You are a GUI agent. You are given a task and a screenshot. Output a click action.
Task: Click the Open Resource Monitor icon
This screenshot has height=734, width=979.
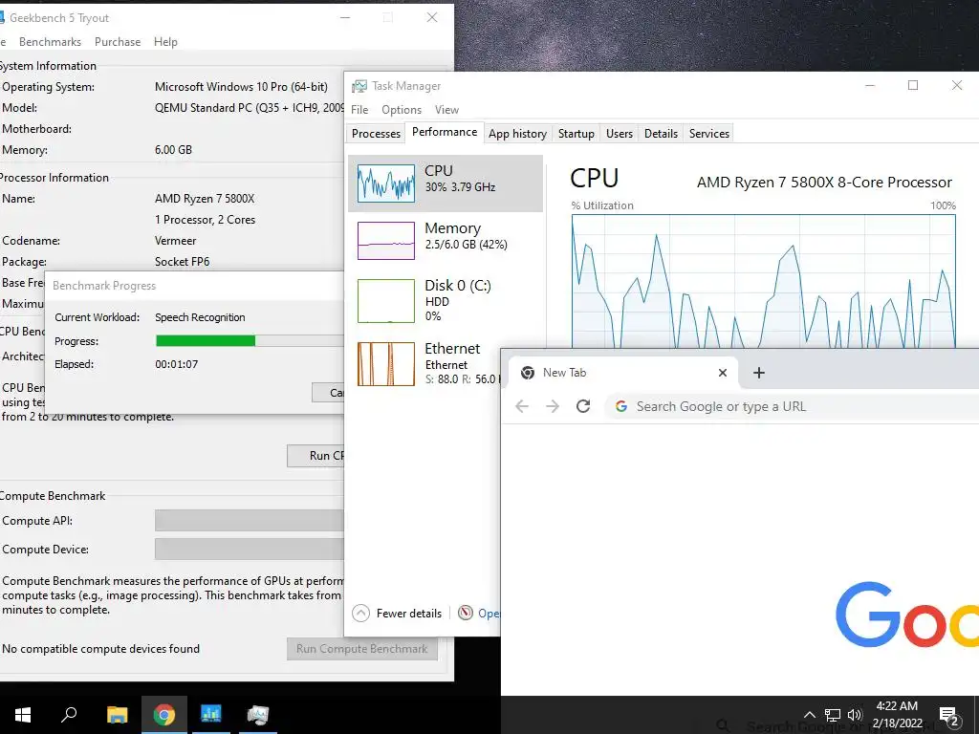466,613
